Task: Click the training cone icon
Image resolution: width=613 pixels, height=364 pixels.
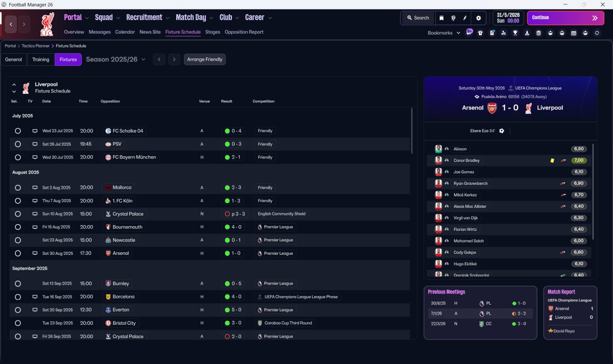Action: (x=527, y=33)
